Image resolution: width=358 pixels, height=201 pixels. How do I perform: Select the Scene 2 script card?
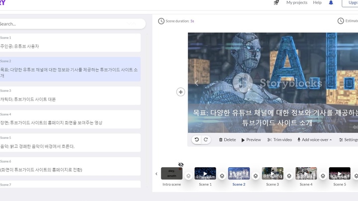click(x=70, y=69)
